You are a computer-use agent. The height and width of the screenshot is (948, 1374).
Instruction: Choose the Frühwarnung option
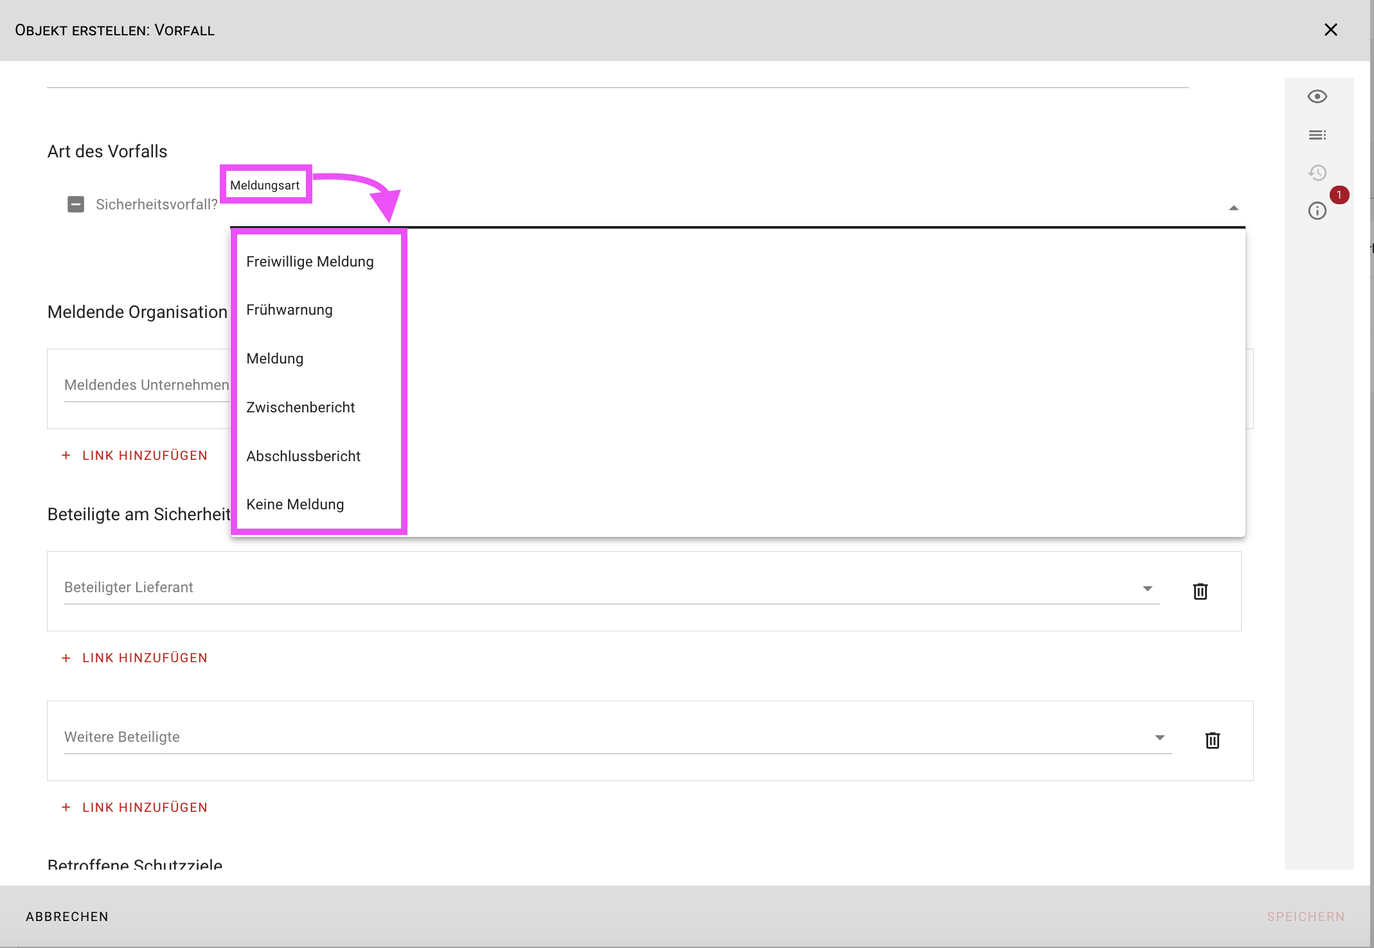(289, 310)
